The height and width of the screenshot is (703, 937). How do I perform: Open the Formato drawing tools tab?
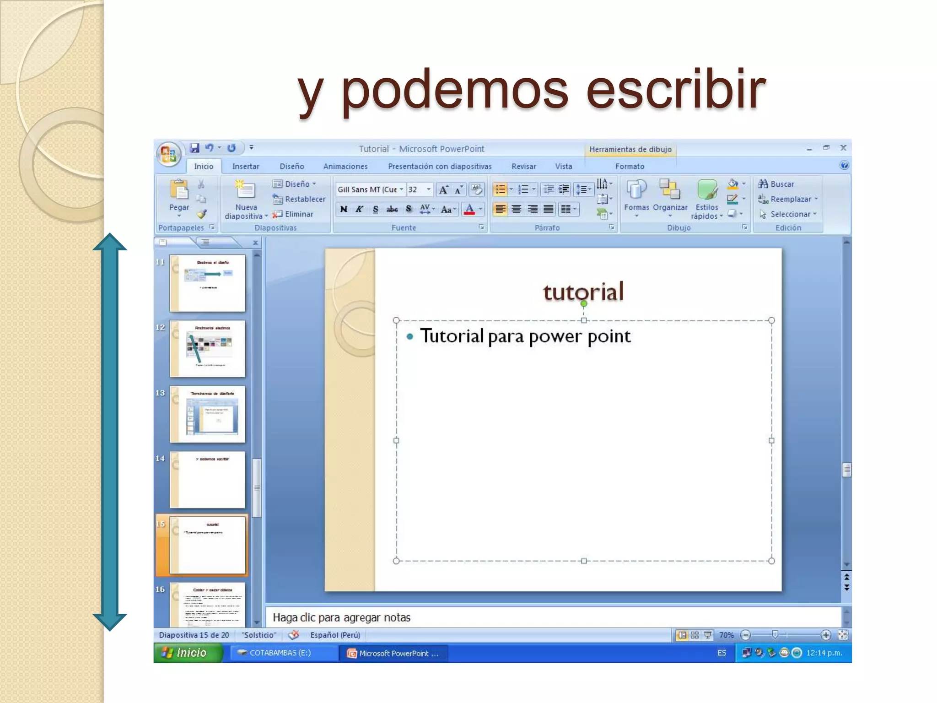click(630, 167)
